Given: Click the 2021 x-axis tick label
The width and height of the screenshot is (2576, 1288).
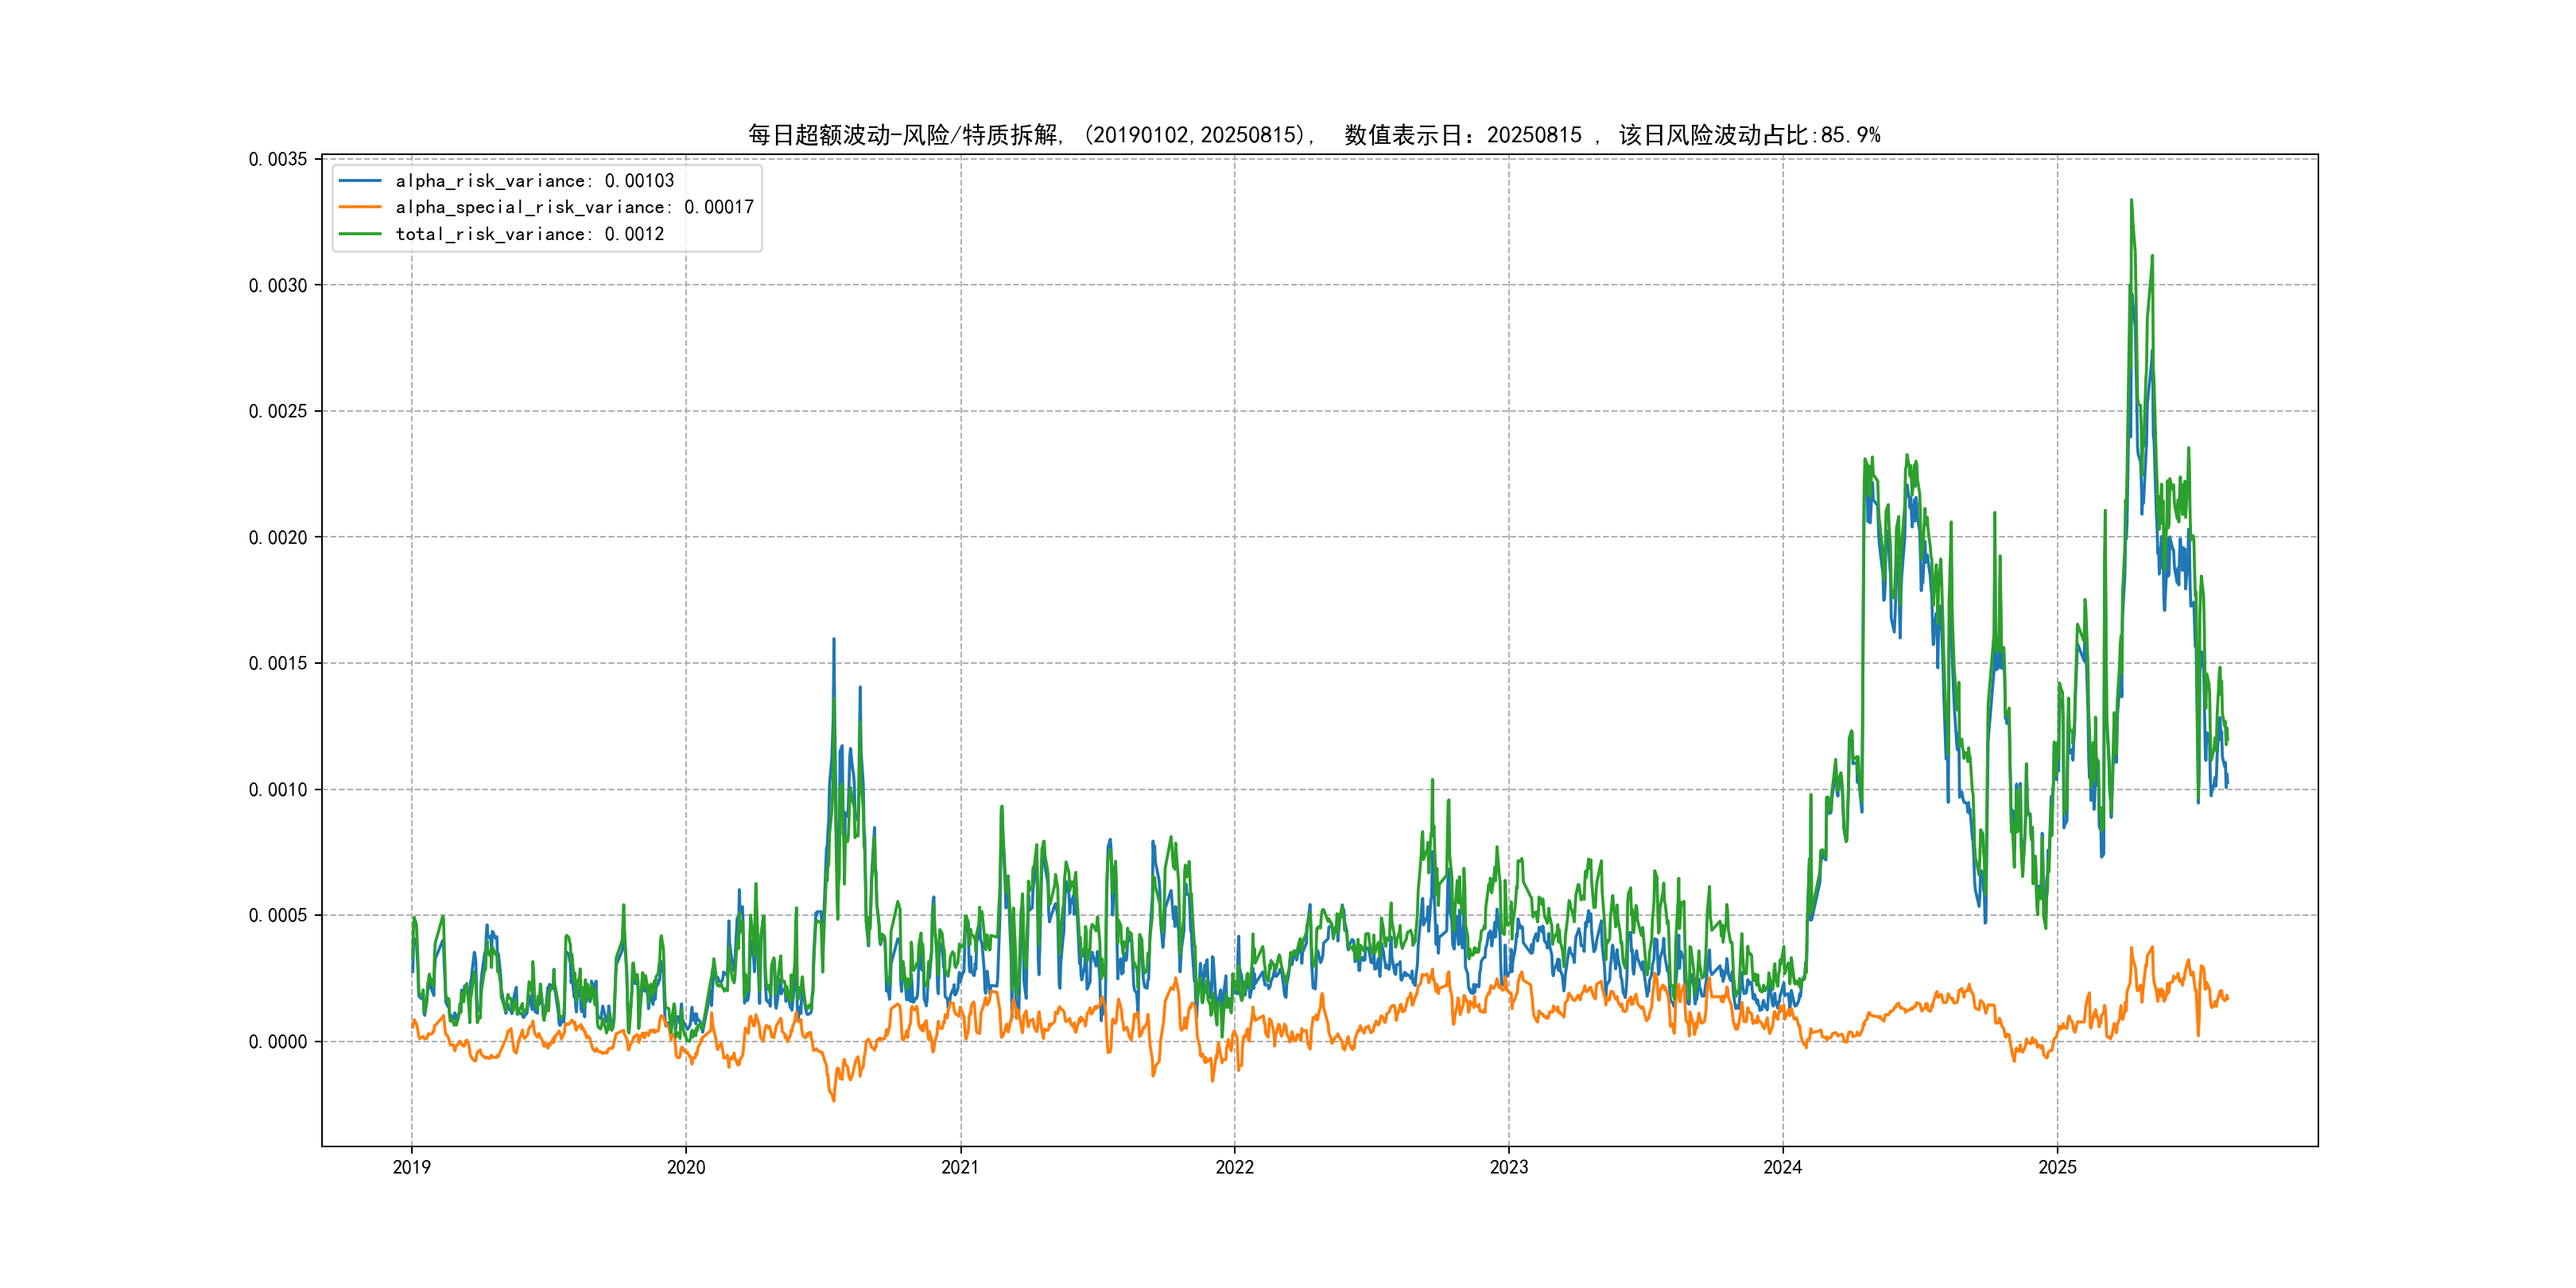Looking at the screenshot, I should [x=960, y=1167].
